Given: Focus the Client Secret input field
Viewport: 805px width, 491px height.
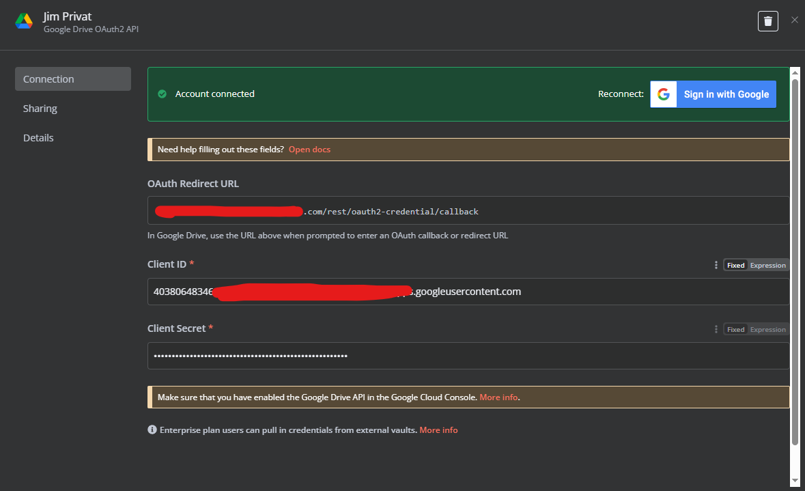Looking at the screenshot, I should 468,355.
